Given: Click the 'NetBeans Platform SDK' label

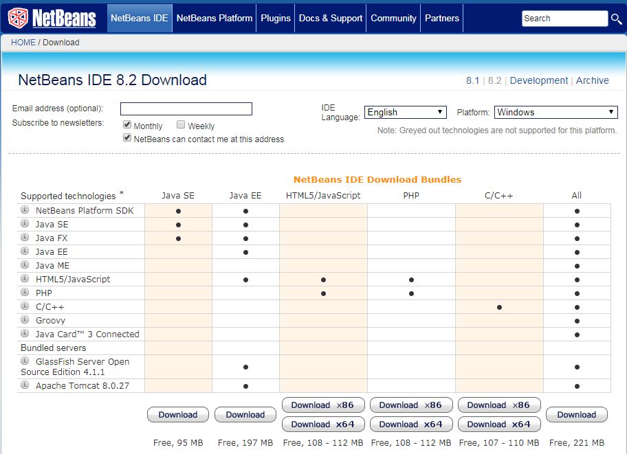Looking at the screenshot, I should (85, 211).
